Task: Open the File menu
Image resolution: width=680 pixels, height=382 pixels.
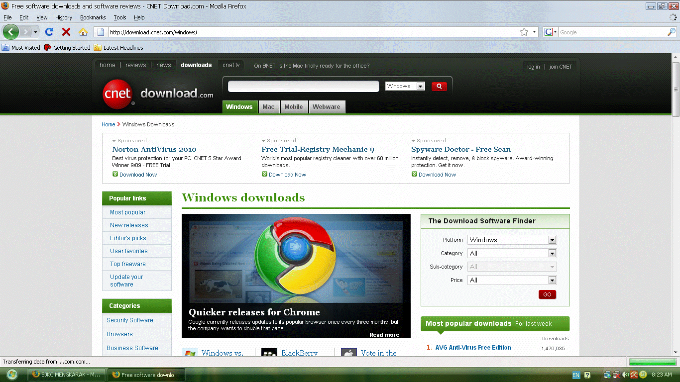Action: 7,17
